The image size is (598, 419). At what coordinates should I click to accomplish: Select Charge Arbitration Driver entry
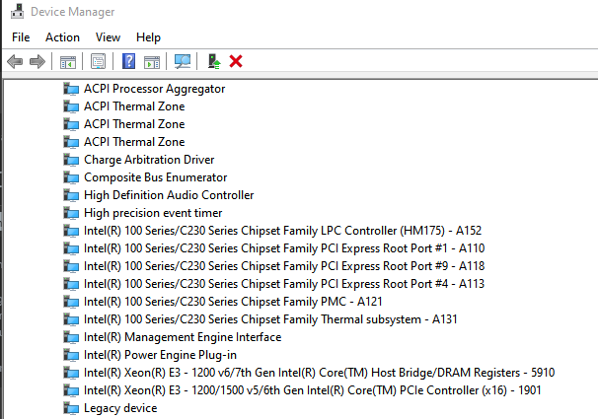[149, 160]
